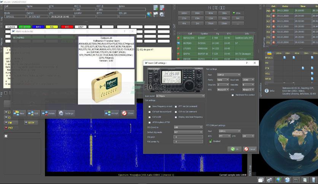The image size is (318, 184).
Task: Delete short log entry 770
Action: (273, 37)
